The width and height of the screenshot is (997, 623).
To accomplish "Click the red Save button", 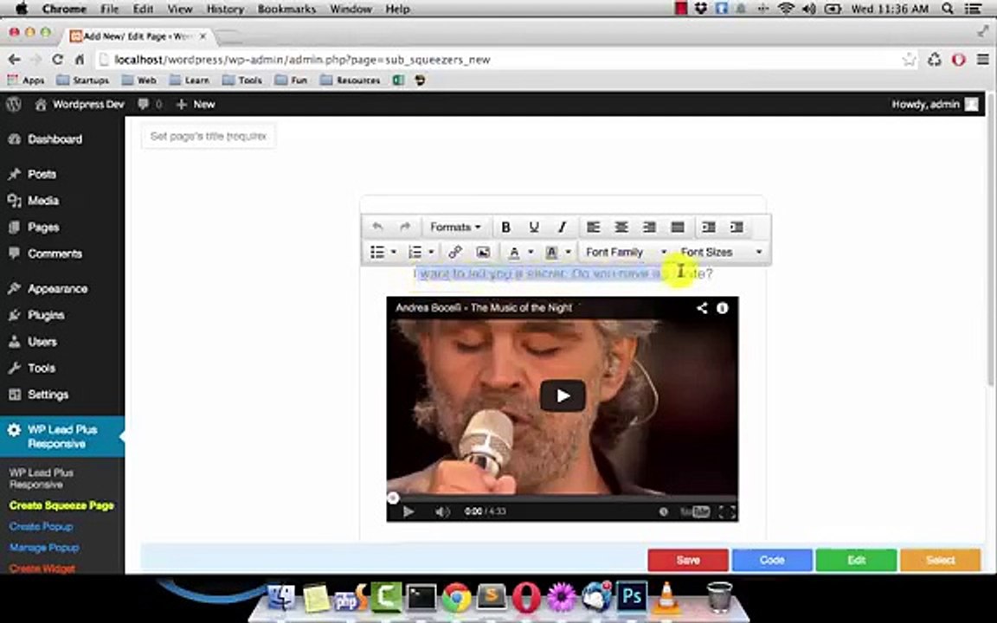I will [688, 560].
